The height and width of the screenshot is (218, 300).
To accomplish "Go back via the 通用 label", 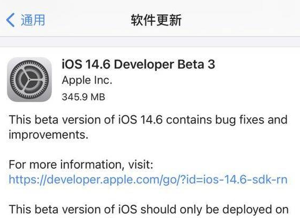I will pos(33,20).
